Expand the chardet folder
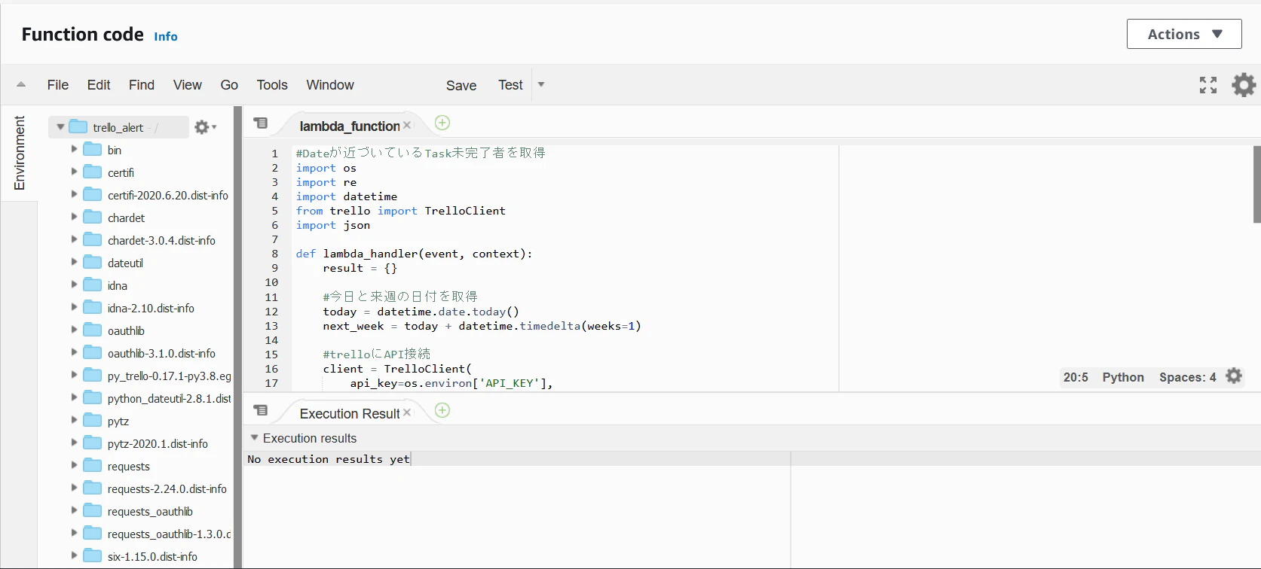 [x=74, y=217]
